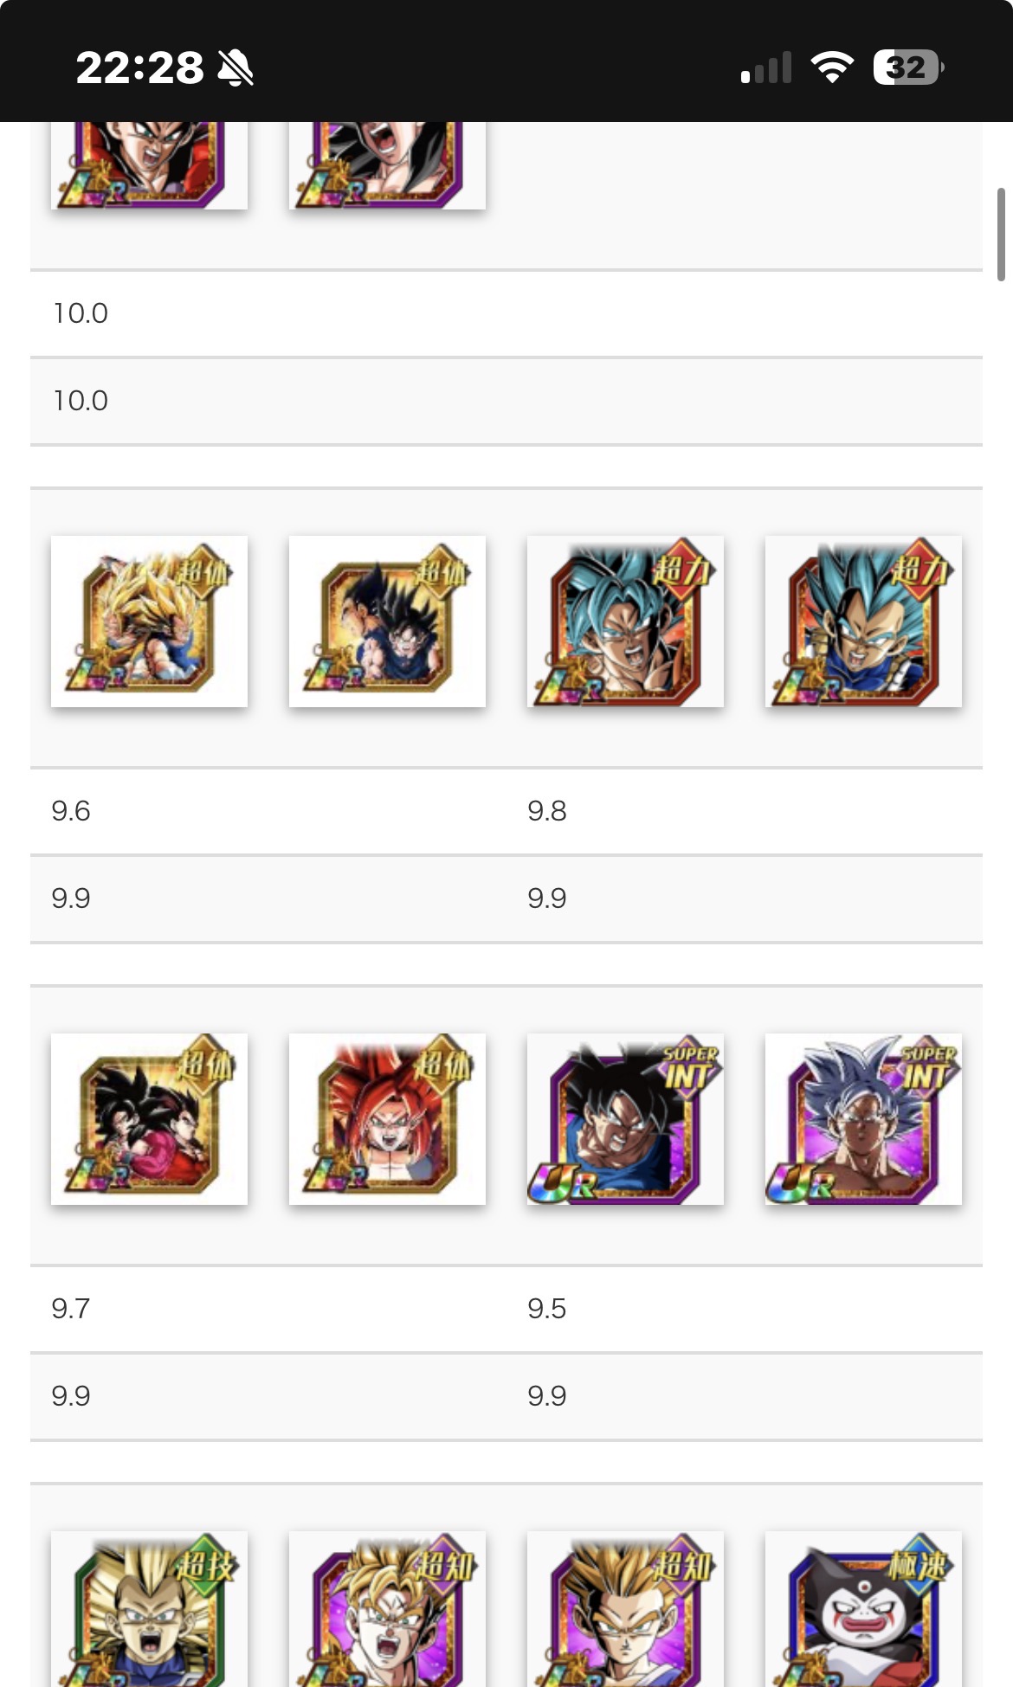Open the white masked villain blue-frame card
The width and height of the screenshot is (1013, 1687).
[863, 1608]
